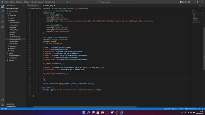Screen dimensions: 205x115
Task: Open the Manage gear settings icon
Action: click(x=3, y=105)
